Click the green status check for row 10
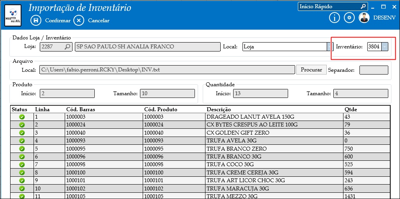400x199 pixels. pos(22,188)
